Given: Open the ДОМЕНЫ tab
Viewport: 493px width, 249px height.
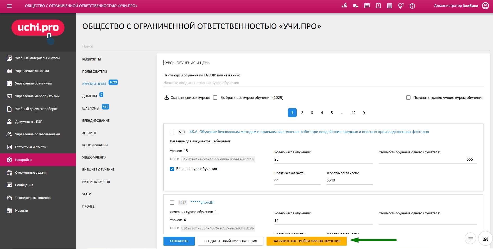Looking at the screenshot, I should coord(90,96).
